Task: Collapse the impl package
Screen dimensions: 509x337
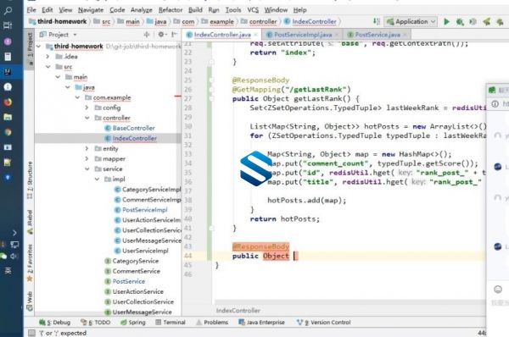Action: 97,180
